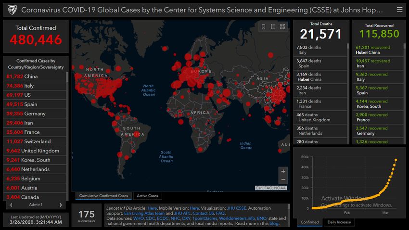Open the BNO data source link
This screenshot has width=409, height=230.
coord(262,218)
